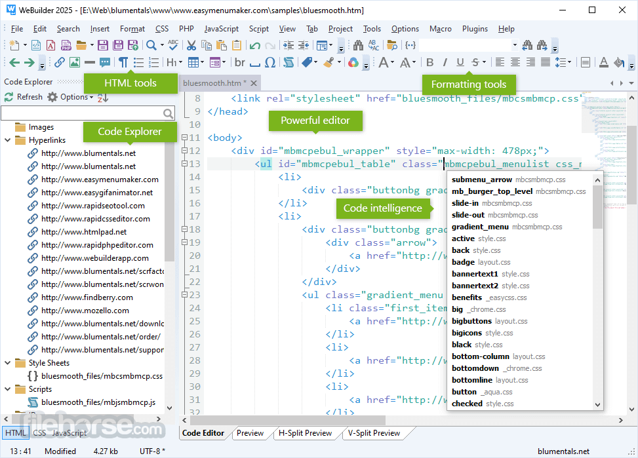
Task: Open the CSS menu
Action: click(161, 29)
